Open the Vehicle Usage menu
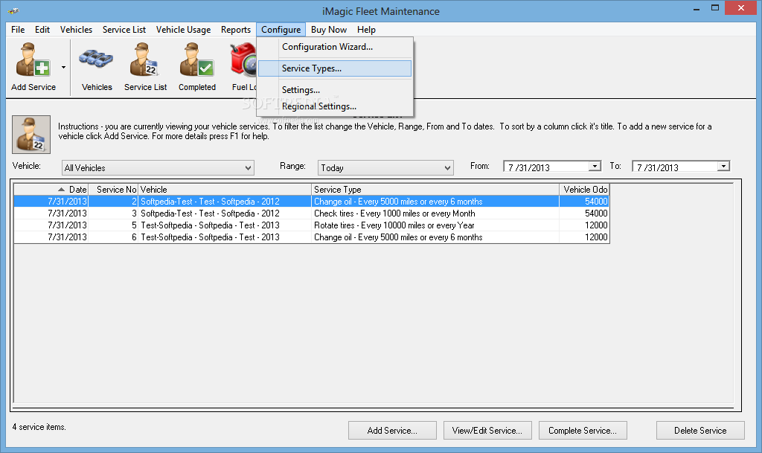This screenshot has width=762, height=453. 183,30
